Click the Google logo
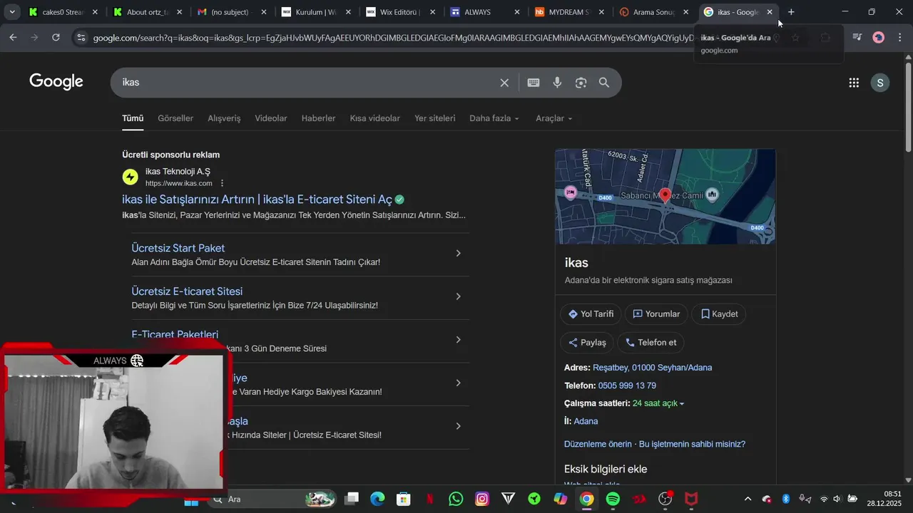The width and height of the screenshot is (913, 513). pos(56,82)
